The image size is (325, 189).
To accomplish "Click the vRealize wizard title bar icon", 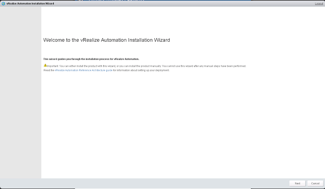I will (x=4, y=4).
